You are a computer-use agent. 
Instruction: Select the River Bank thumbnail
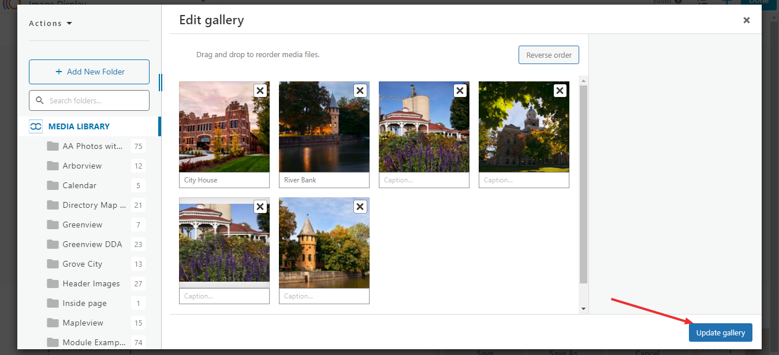click(x=324, y=127)
